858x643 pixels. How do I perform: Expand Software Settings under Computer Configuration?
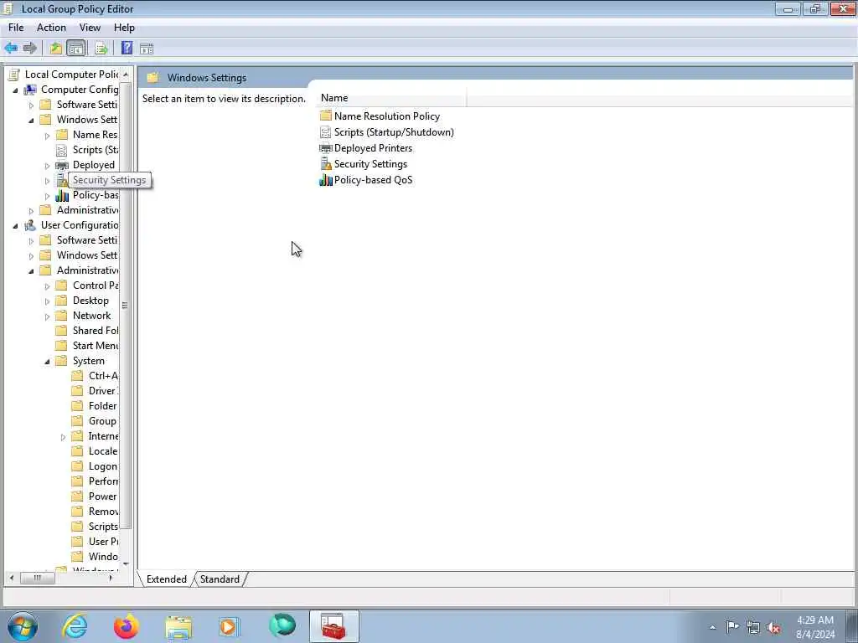point(31,105)
